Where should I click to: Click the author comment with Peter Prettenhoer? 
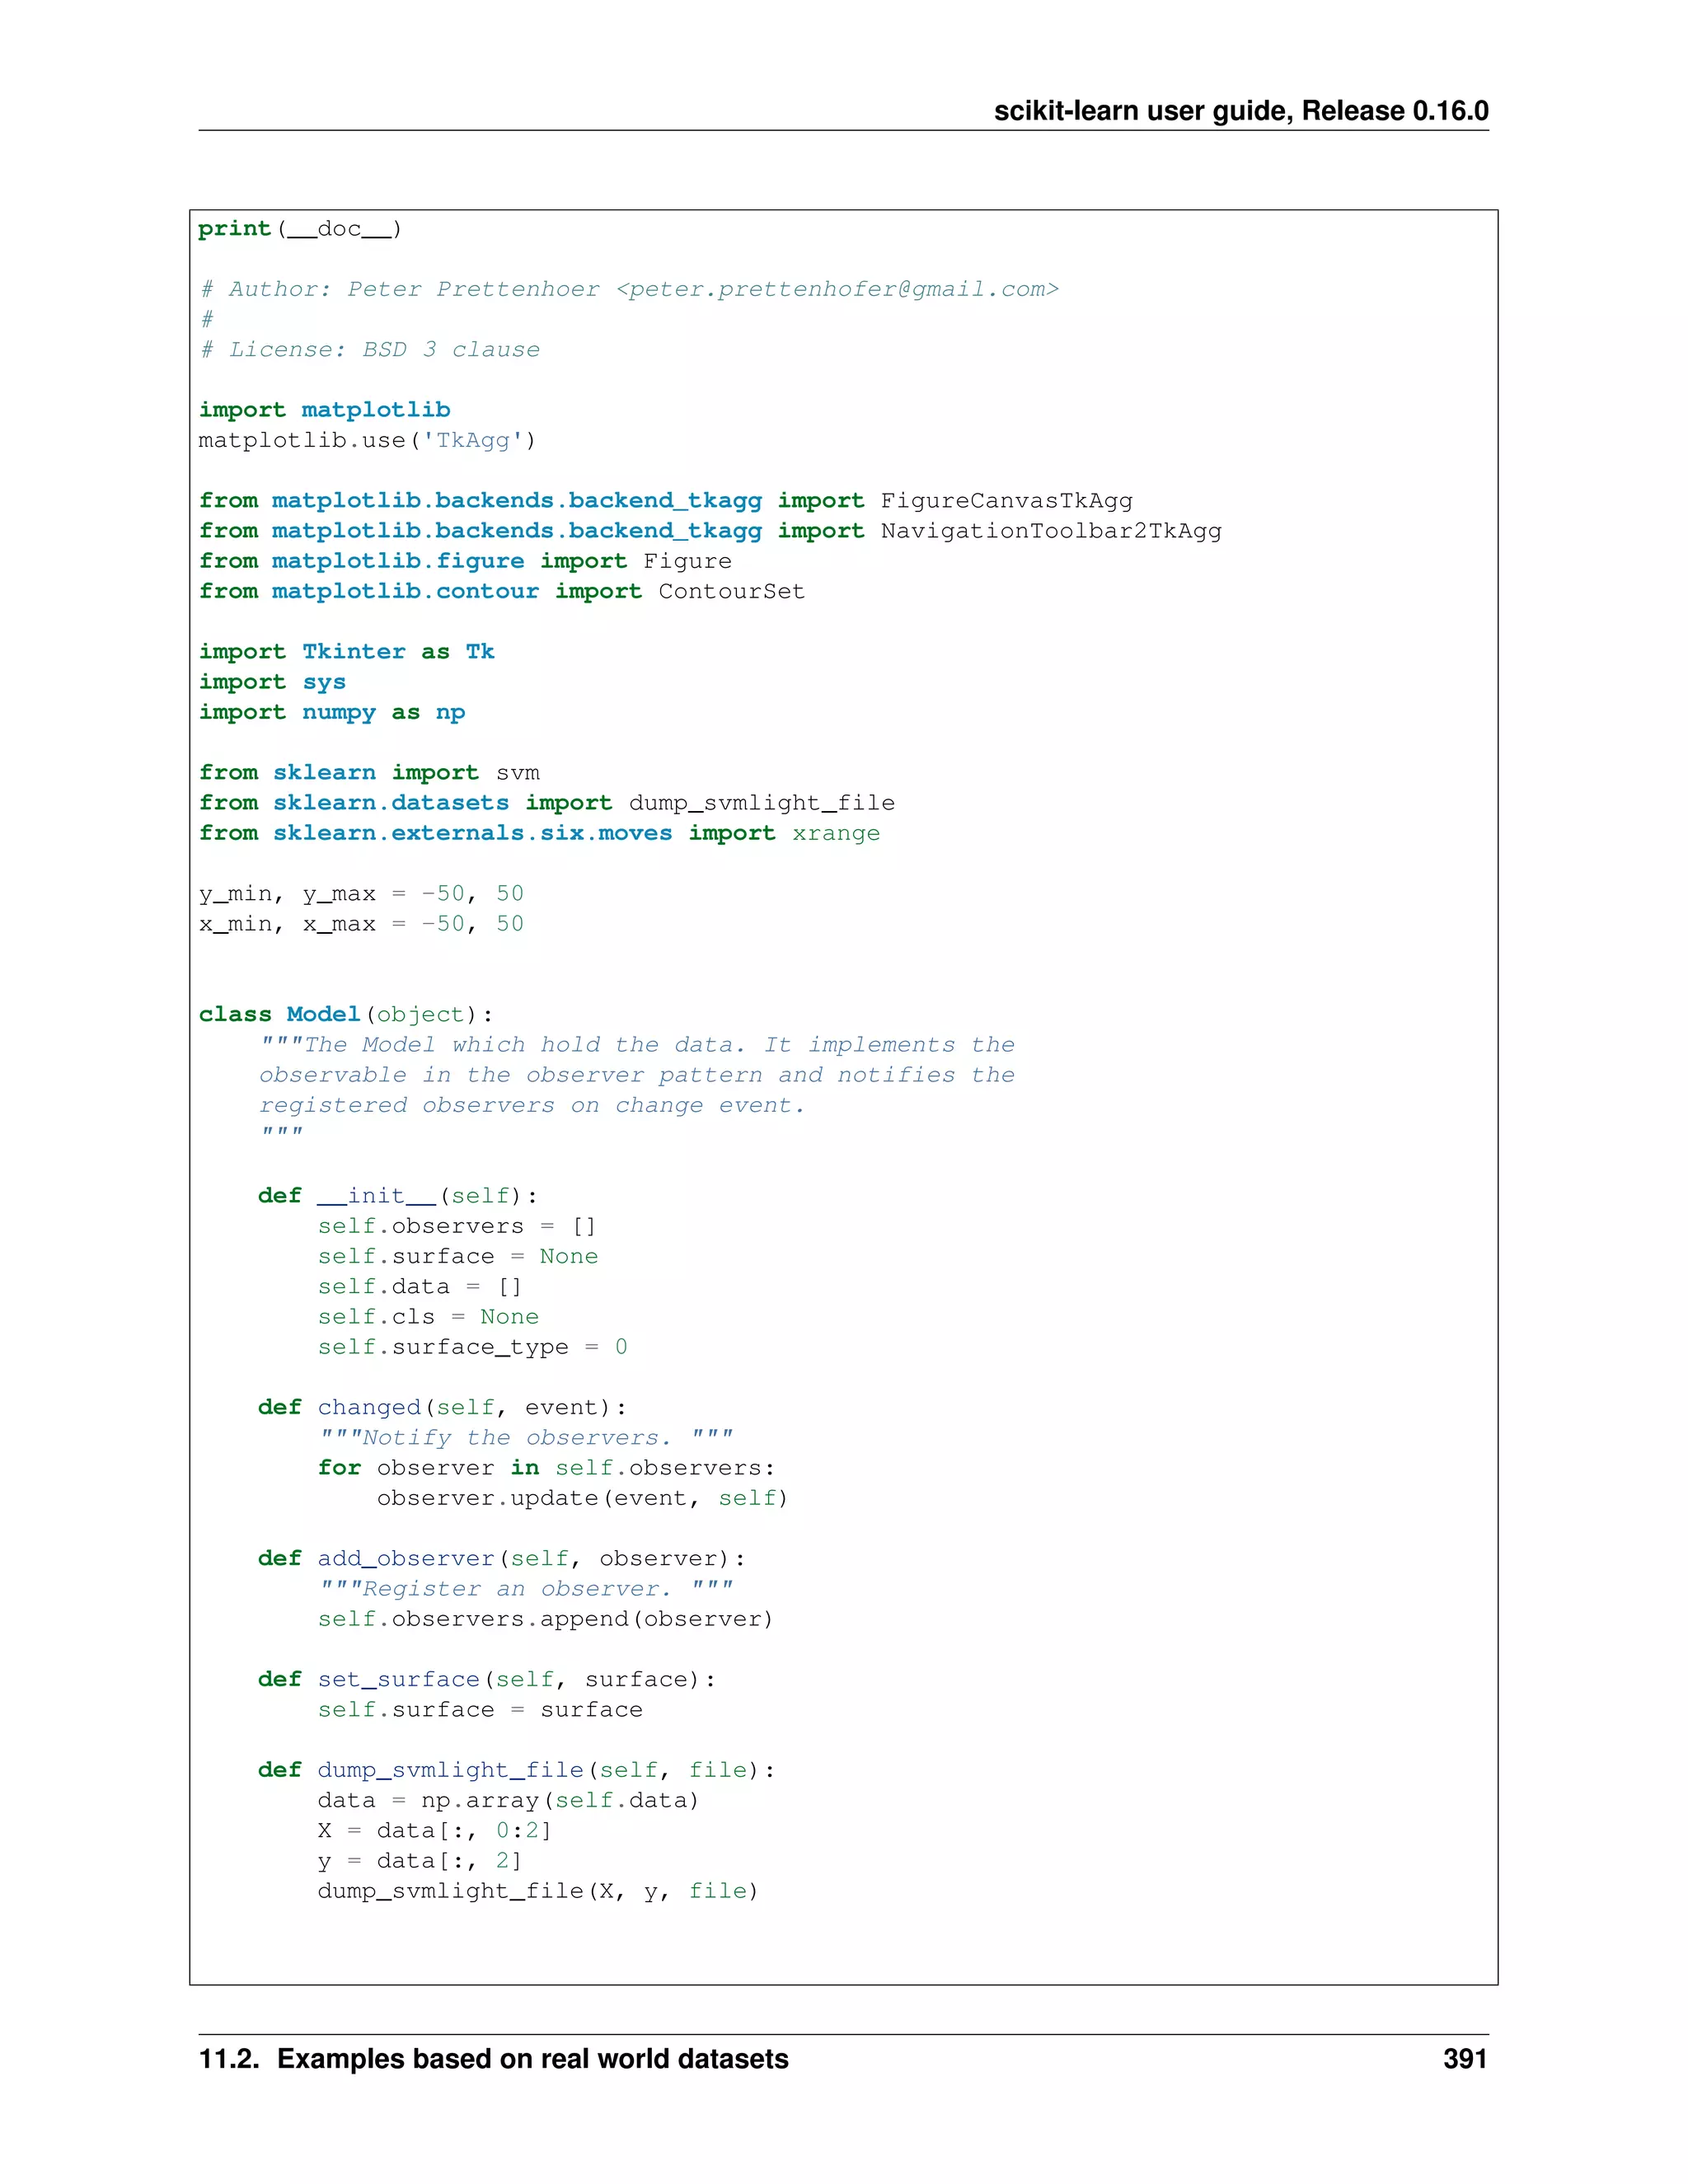click(x=629, y=290)
